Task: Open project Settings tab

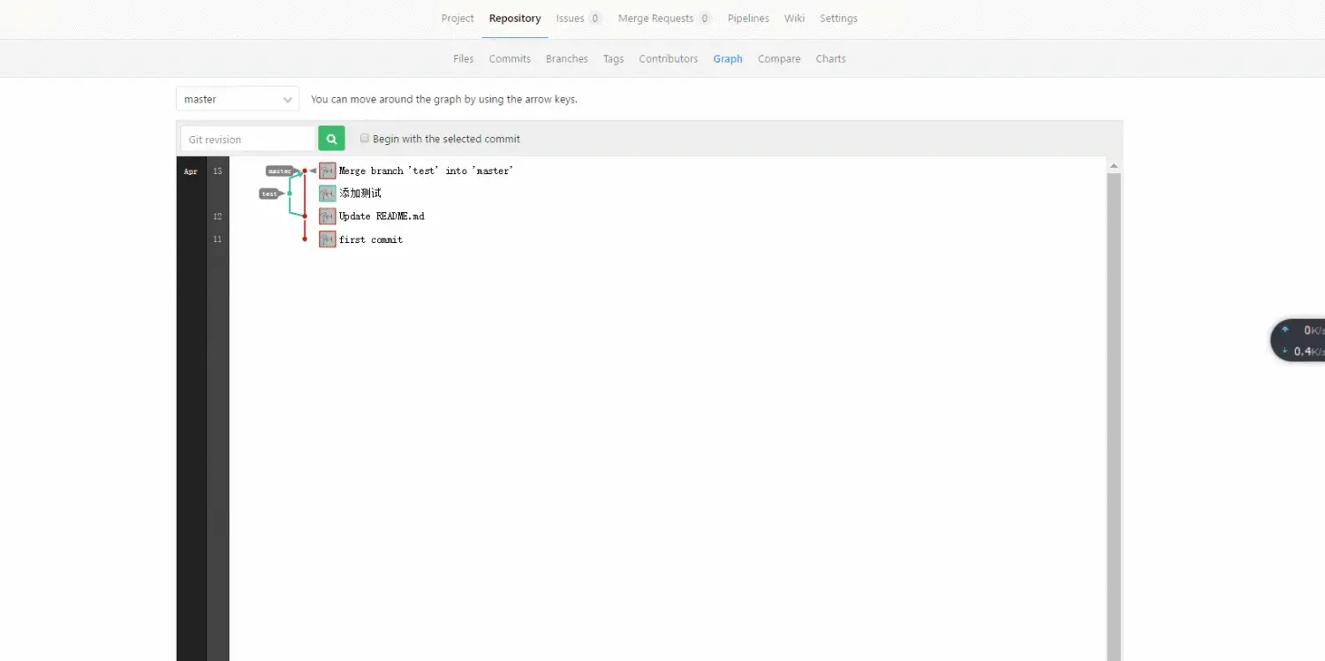Action: click(838, 19)
